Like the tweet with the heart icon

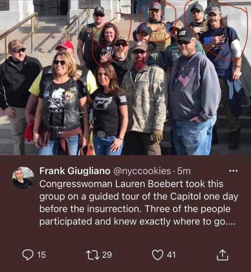pos(158,255)
